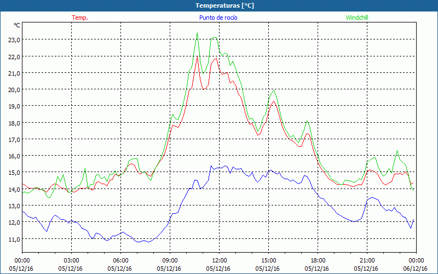Click the 21:00 time axis label
Viewport: 438px width, 274px height.
[367, 261]
